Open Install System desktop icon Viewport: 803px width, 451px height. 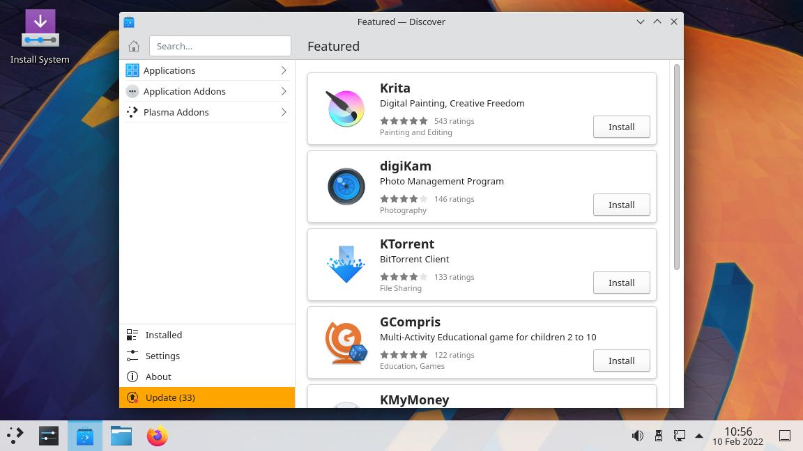pos(40,37)
